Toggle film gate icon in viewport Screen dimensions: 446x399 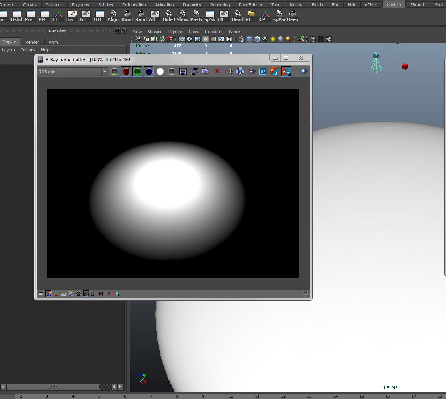[190, 39]
